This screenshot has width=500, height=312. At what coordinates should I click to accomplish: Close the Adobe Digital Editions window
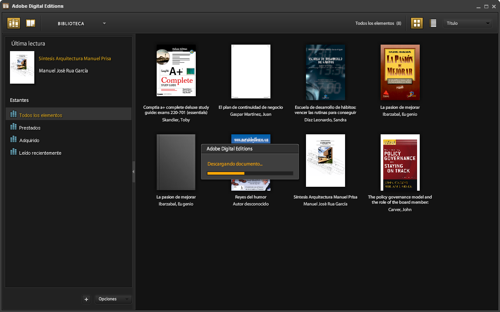[x=494, y=6]
